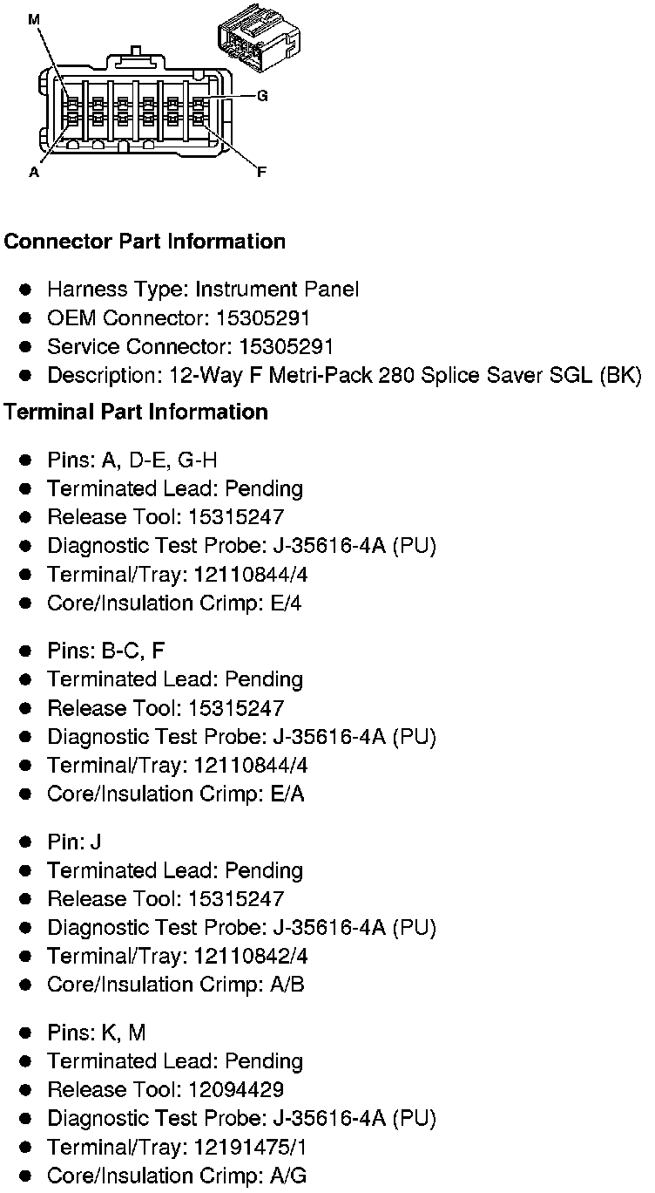
Task: Select the Connector Part Information heading
Action: pyautogui.click(x=145, y=242)
